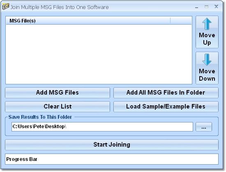The image size is (226, 172).
Task: Close the Join Multiple MSG Files window
Action: coord(216,7)
